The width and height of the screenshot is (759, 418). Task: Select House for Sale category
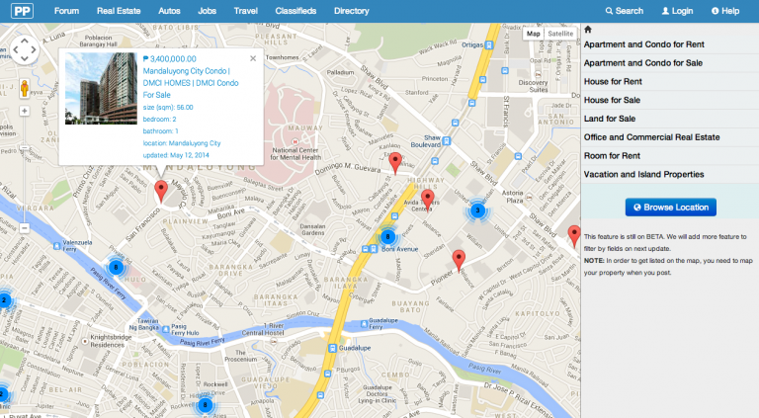[612, 100]
